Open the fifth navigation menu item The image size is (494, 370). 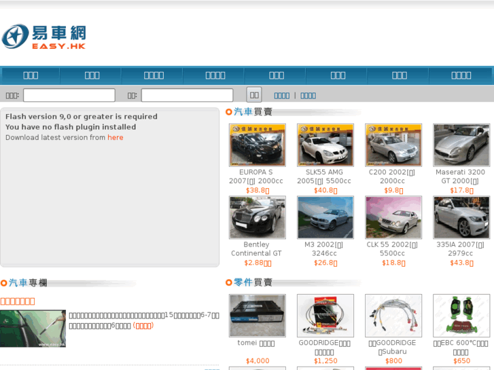(277, 75)
